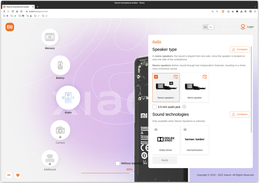Reload the current page

click(x=13, y=11)
